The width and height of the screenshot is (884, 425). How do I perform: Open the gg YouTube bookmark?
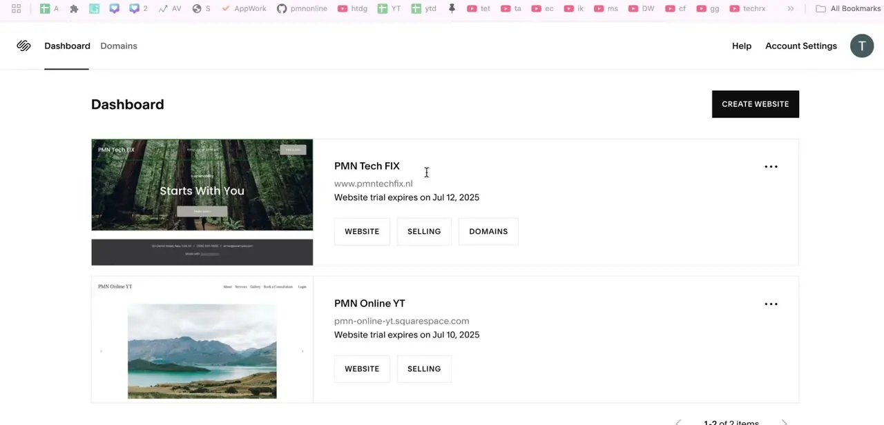pos(708,8)
